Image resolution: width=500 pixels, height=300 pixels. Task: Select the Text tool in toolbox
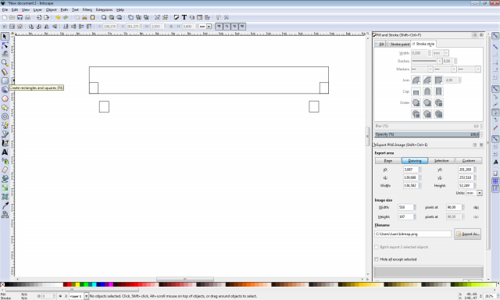coord(5,152)
